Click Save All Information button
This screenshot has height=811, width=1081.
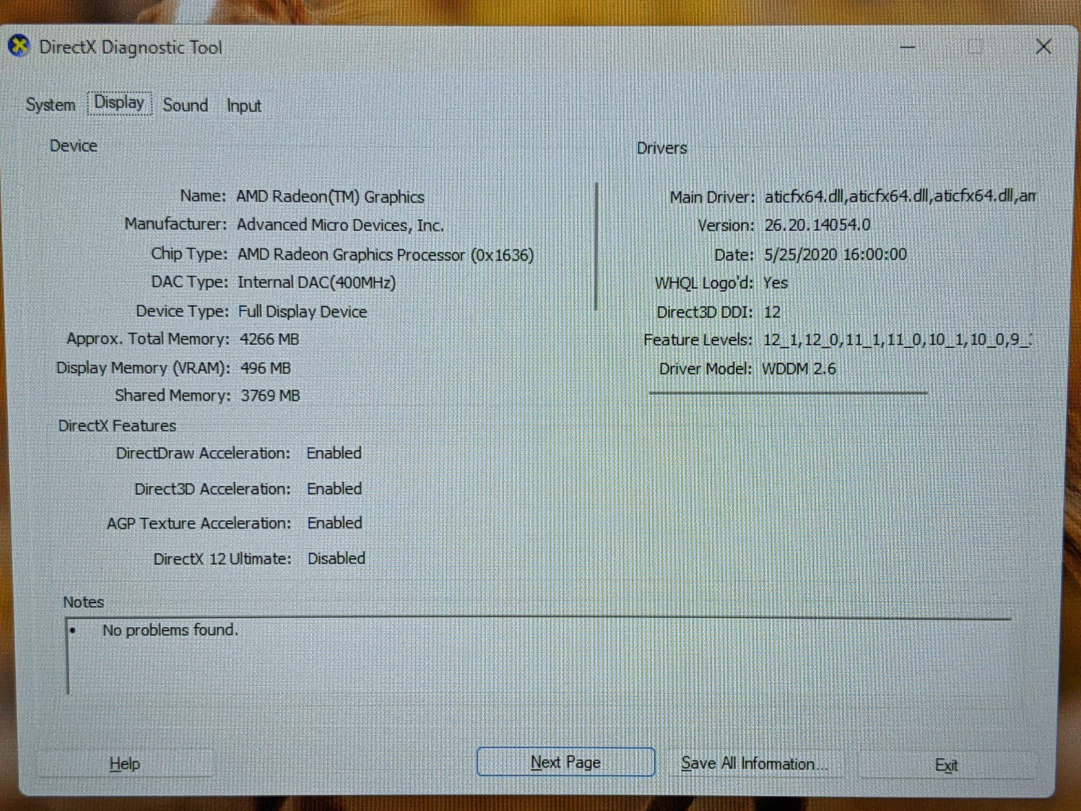click(x=754, y=764)
